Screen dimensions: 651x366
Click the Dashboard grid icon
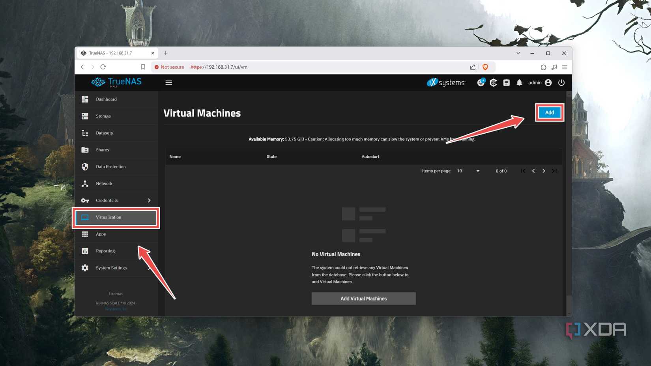click(85, 99)
